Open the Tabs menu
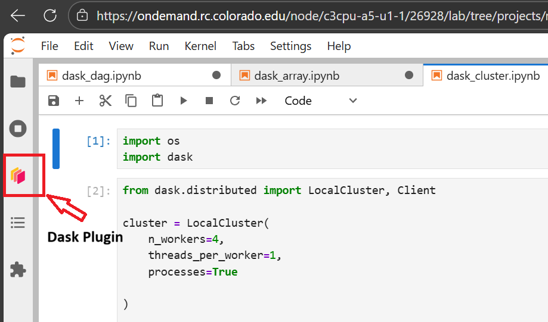This screenshot has height=322, width=548. [x=244, y=46]
